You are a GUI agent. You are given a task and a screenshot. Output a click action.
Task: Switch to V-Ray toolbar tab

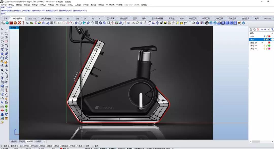[59, 19]
